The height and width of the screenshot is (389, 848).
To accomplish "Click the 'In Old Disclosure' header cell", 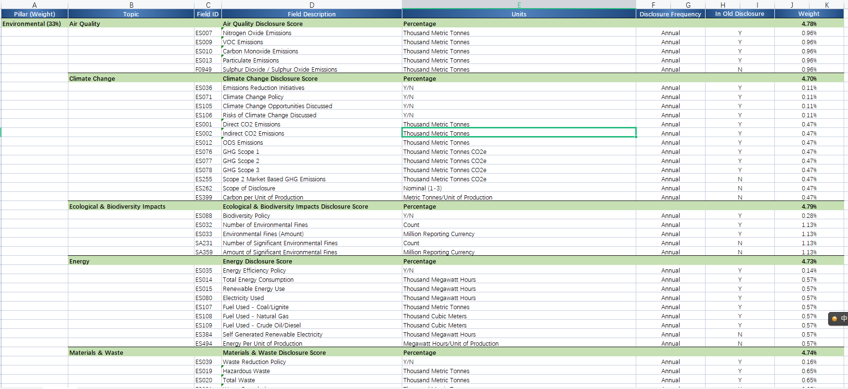I will (x=740, y=14).
